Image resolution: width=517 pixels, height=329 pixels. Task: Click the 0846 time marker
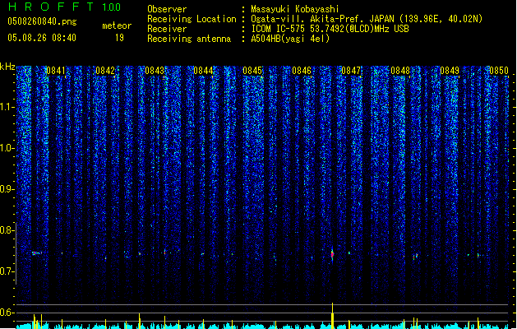click(302, 71)
